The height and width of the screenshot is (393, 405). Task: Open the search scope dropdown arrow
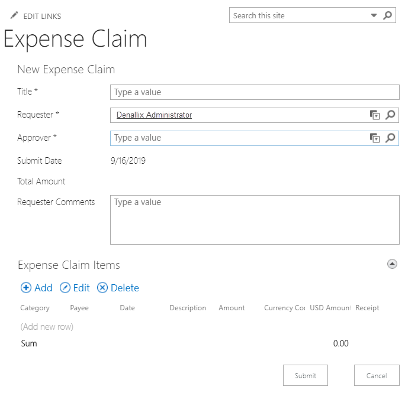pyautogui.click(x=374, y=15)
